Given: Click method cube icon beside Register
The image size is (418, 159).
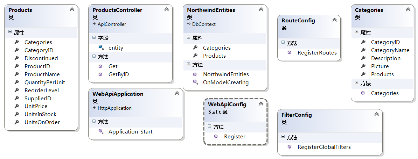Looking at the screenshot, I should point(216,136).
